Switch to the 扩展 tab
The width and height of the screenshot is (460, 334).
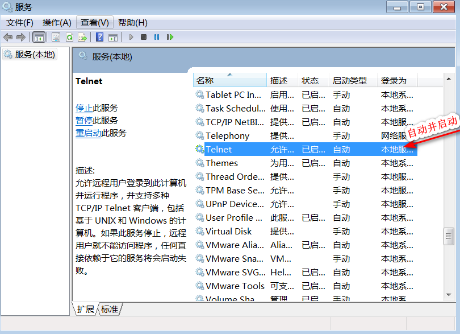(86, 309)
